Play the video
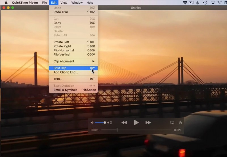This screenshot has width=227, height=157. [x=136, y=123]
